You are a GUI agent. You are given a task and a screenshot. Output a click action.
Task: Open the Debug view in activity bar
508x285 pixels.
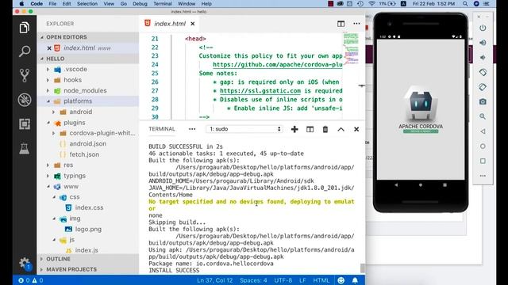(x=25, y=100)
